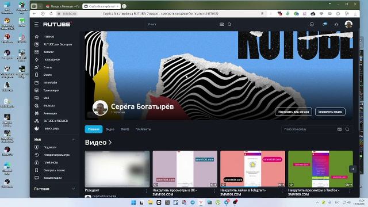Image resolution: width=368 pixels, height=207 pixels.
Task: Click the channel avatar of Серёга Богатырёв
Action: click(x=100, y=108)
